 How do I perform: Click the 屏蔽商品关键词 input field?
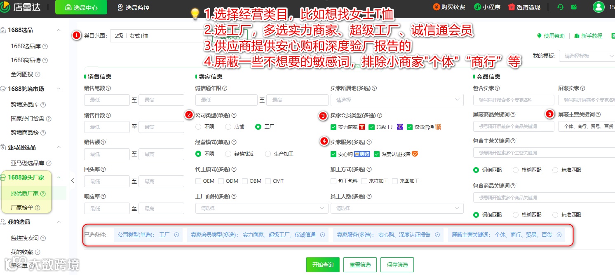514,126
